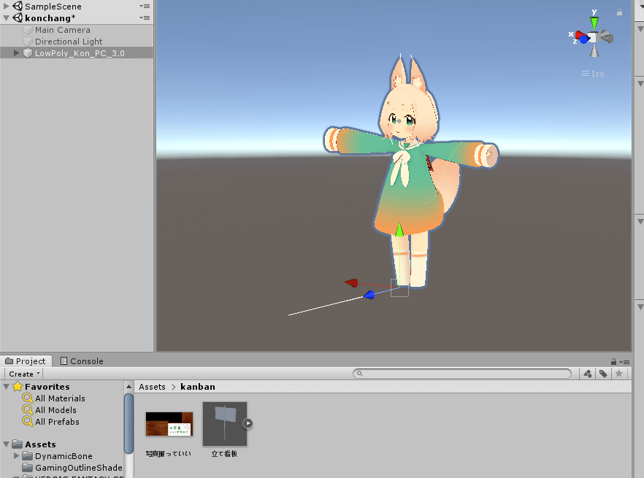Image resolution: width=644 pixels, height=478 pixels.
Task: Click the label filter icon in the Project window
Action: click(x=602, y=374)
